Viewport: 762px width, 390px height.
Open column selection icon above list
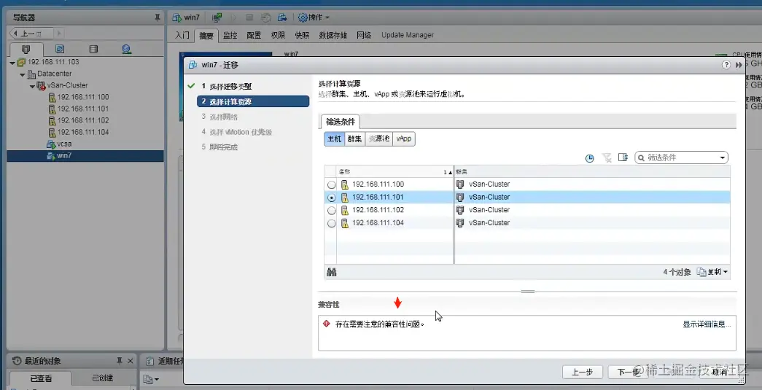pyautogui.click(x=623, y=157)
